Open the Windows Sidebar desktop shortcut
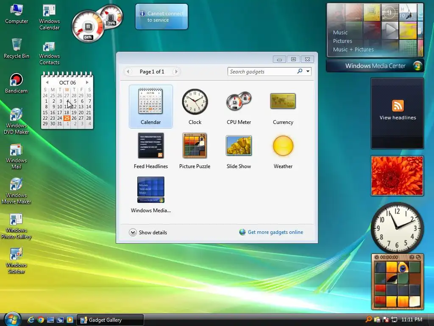 coord(17,261)
